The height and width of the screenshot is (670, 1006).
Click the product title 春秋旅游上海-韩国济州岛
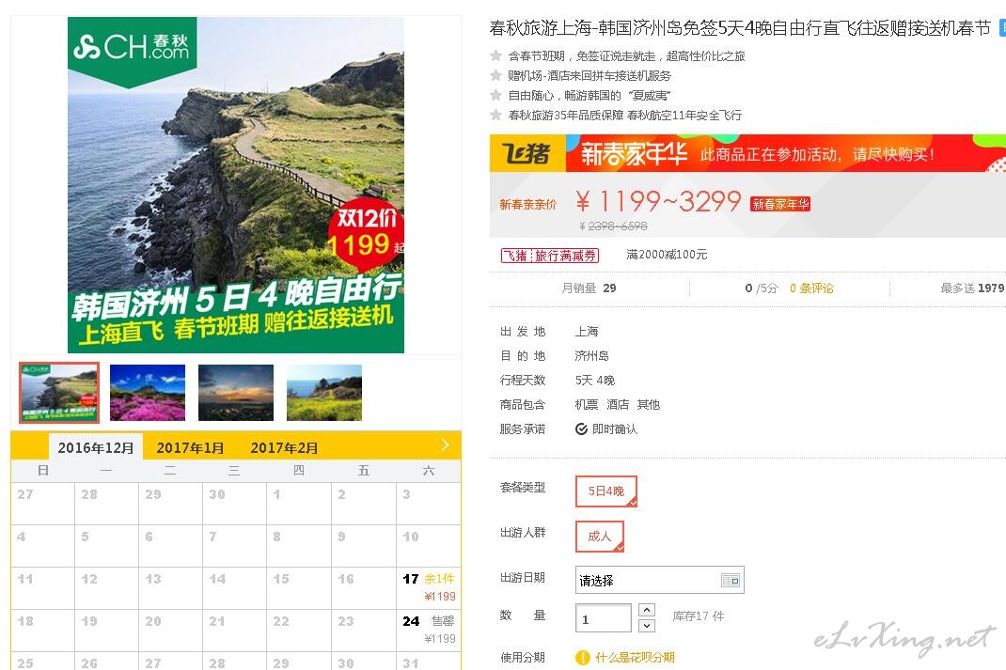click(740, 28)
